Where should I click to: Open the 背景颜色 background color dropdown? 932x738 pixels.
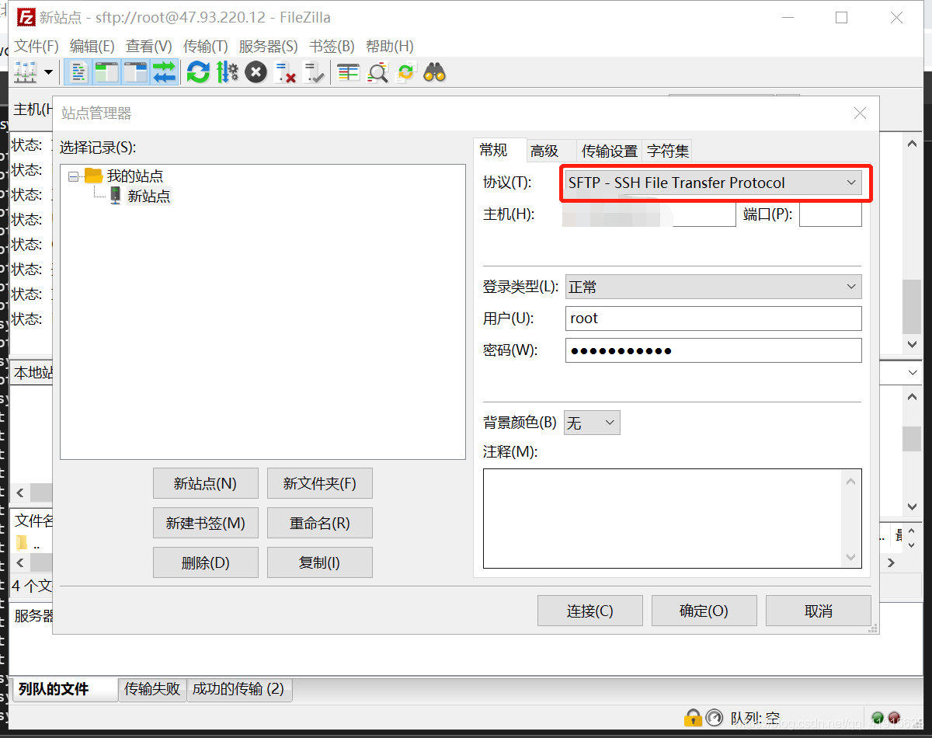pyautogui.click(x=592, y=423)
